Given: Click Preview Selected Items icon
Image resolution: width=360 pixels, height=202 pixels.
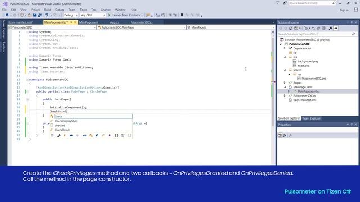Looking at the screenshot, I should tap(336, 29).
